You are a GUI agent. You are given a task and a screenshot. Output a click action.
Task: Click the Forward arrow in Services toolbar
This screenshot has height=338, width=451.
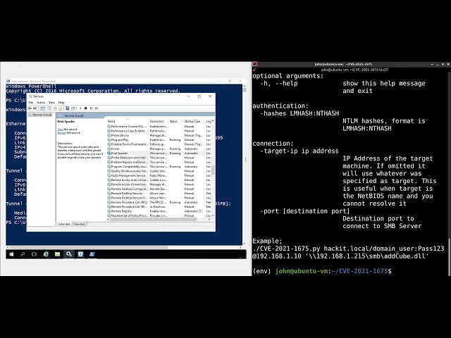click(35, 108)
